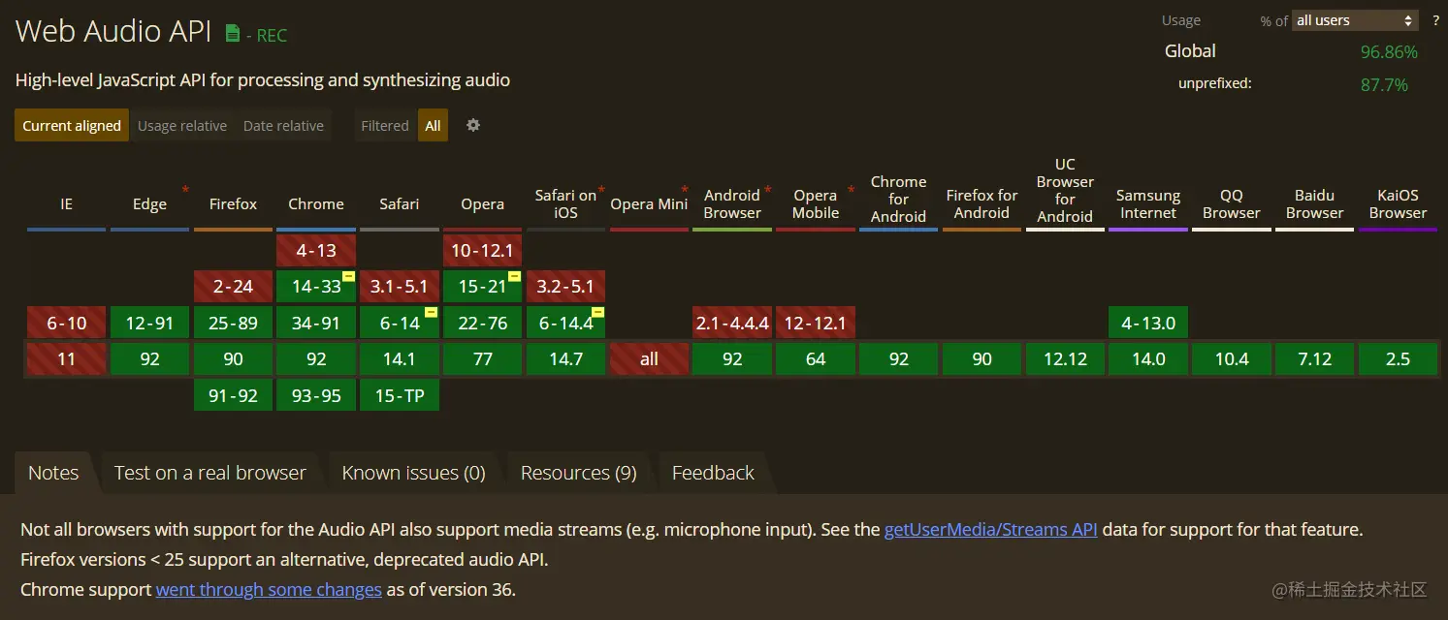Click the KaiOS Browser column header

tap(1399, 204)
